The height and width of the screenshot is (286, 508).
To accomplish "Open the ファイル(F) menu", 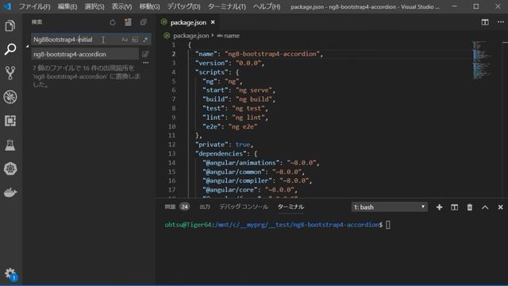I will 34,6.
